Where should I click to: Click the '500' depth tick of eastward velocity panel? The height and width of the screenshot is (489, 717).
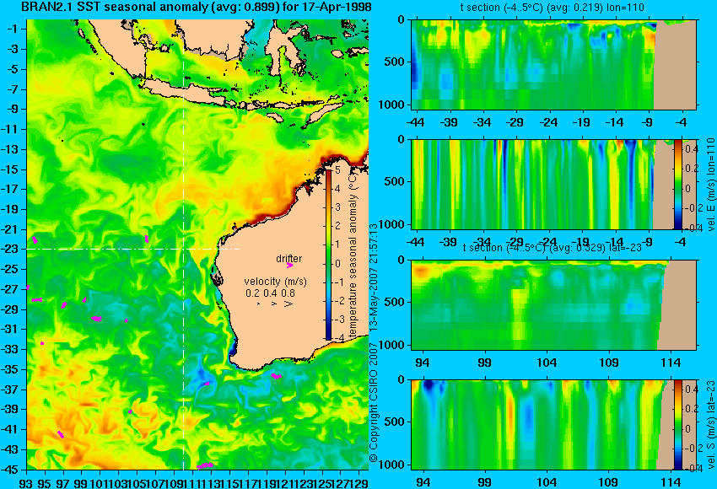395,181
